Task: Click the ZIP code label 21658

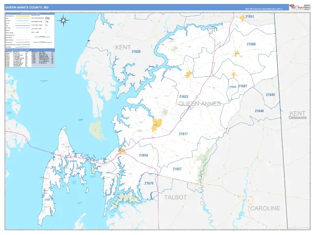Action: tap(143, 155)
